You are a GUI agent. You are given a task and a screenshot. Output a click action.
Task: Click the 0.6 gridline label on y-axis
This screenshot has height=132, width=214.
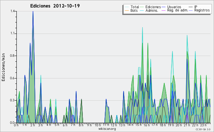[x=12, y=78]
